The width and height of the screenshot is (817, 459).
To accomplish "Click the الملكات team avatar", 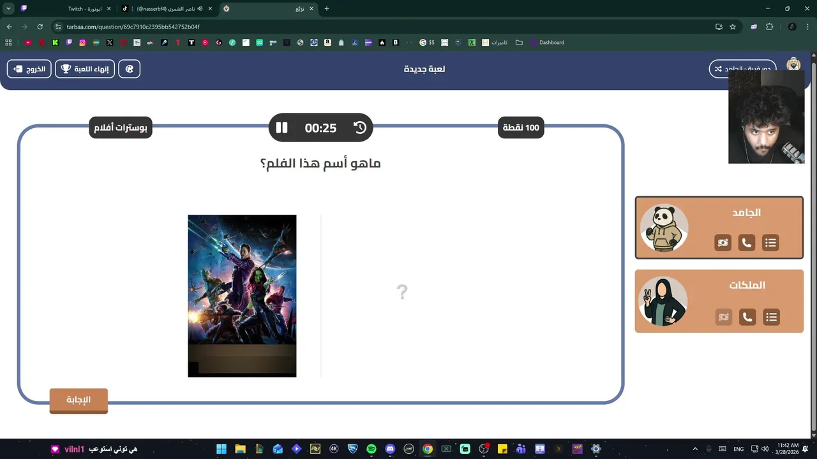I will click(663, 302).
